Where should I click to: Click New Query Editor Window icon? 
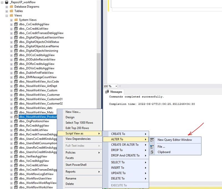pos(152,140)
